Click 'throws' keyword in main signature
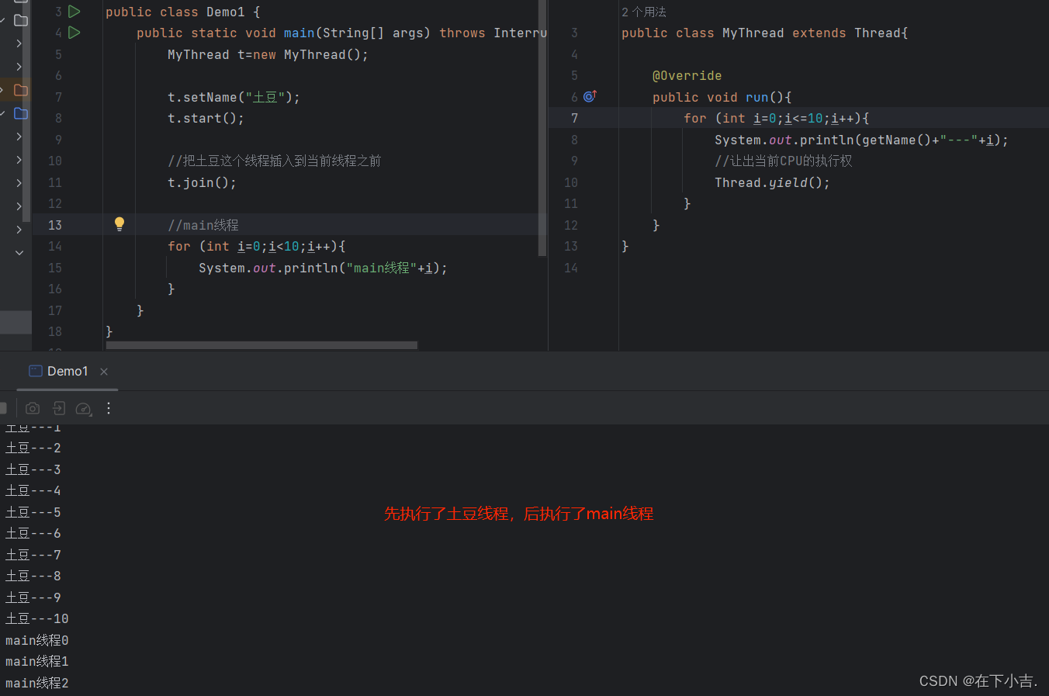This screenshot has width=1049, height=696. click(462, 33)
